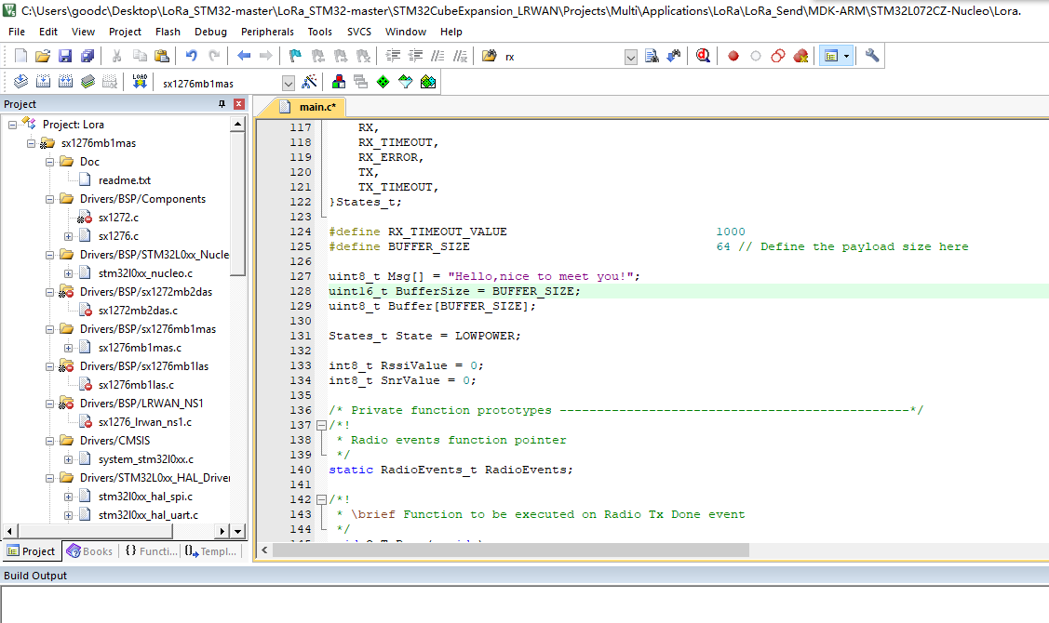Disable all breakpoints with the overlapping circles icon
Viewport: 1049px width, 623px height.
pyautogui.click(x=777, y=56)
